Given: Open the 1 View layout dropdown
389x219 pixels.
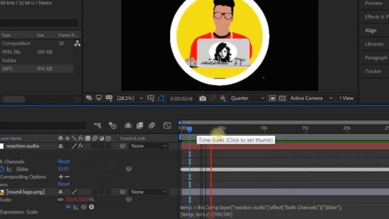Looking at the screenshot, I should 346,99.
